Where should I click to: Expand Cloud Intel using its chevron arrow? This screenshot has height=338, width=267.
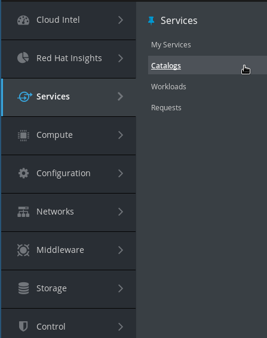click(x=121, y=20)
